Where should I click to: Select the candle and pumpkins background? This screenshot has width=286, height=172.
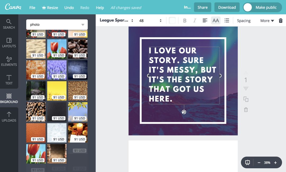tap(78, 133)
